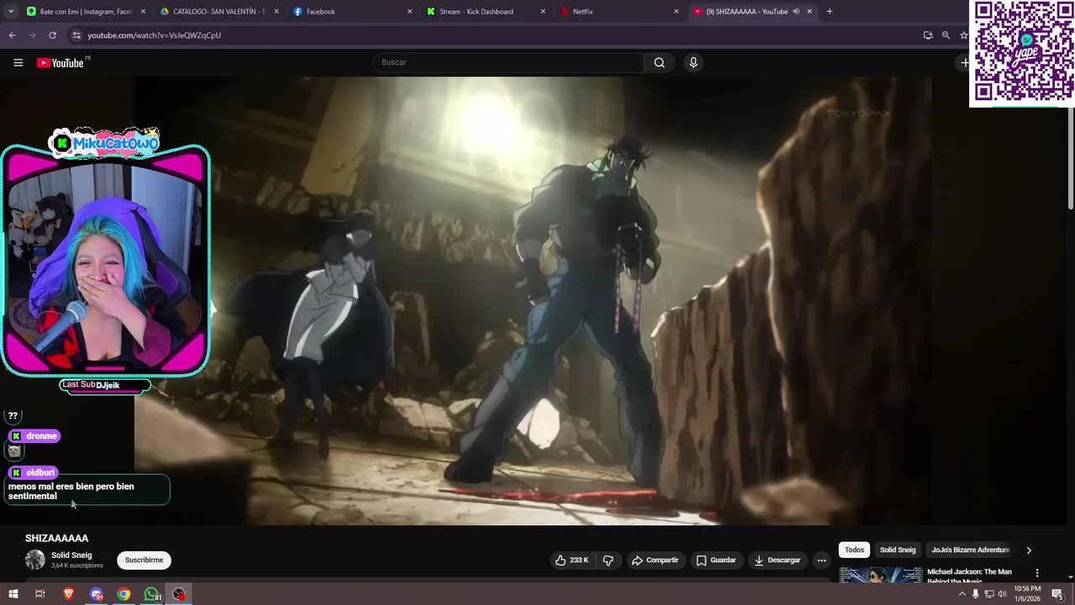
Task: Switch to Bate con Emi Instagram tab
Action: tap(86, 12)
